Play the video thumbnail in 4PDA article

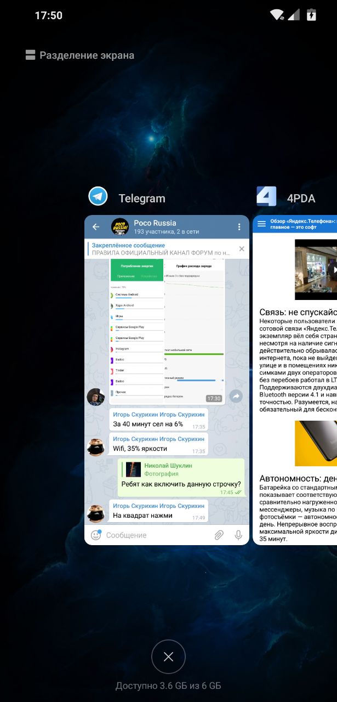coord(316,269)
